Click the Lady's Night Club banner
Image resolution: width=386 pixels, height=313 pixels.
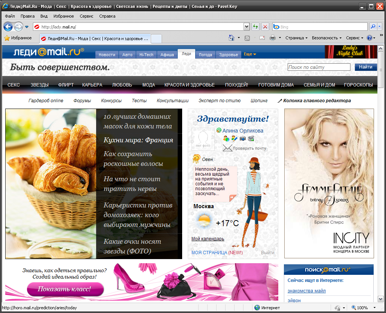click(x=350, y=52)
